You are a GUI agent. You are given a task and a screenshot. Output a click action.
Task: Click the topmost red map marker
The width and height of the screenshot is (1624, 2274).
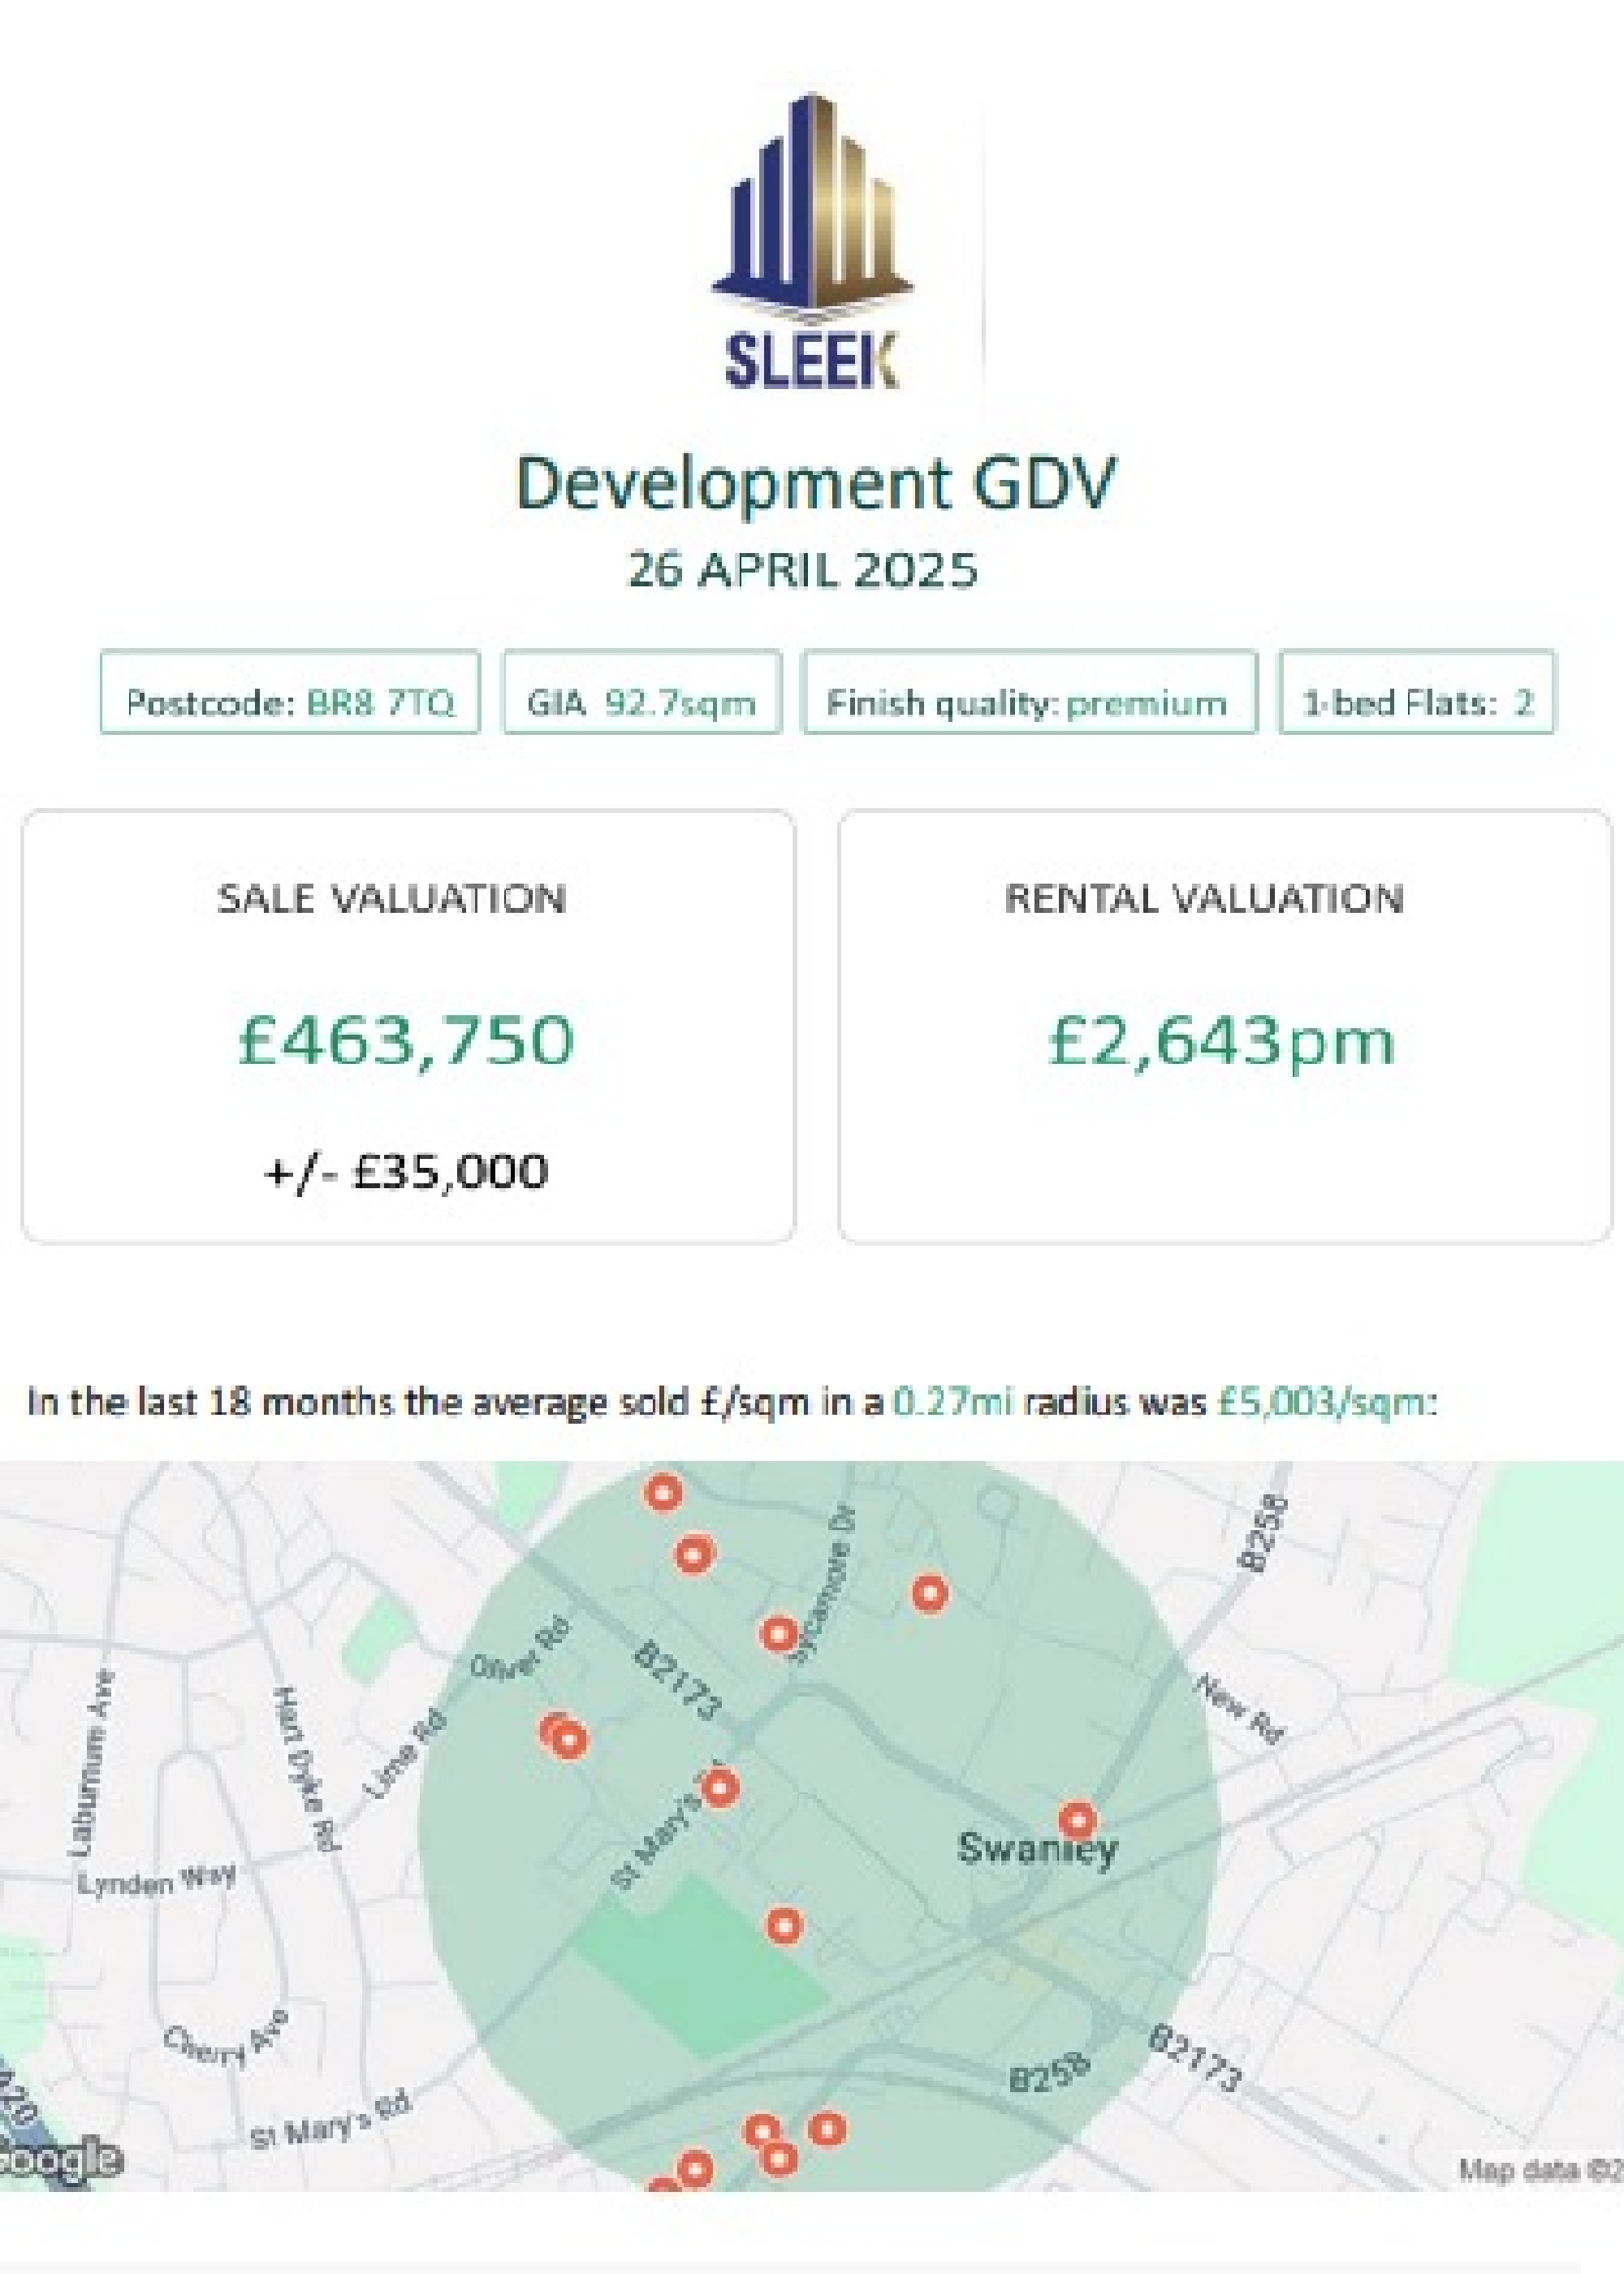click(x=662, y=1494)
